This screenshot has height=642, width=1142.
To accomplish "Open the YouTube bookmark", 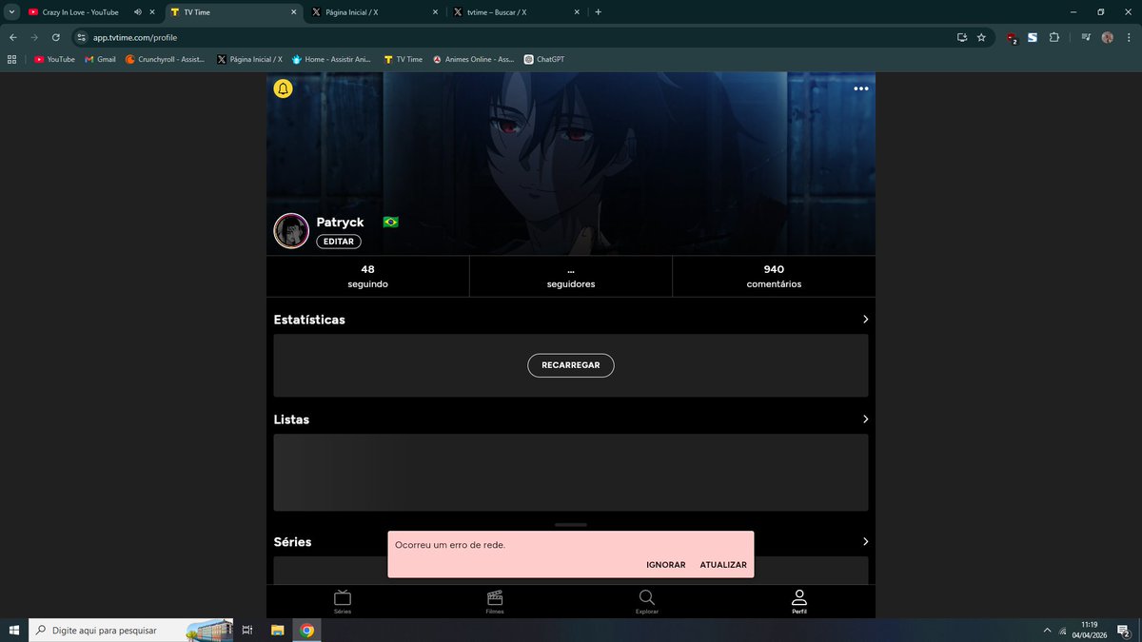I will point(54,59).
